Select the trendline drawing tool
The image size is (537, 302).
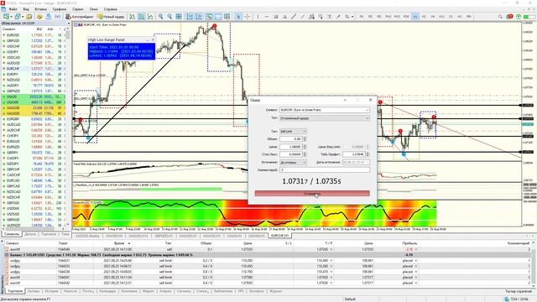[x=294, y=17]
